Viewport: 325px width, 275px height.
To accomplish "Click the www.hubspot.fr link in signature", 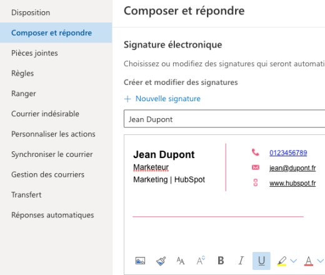I will tap(292, 183).
